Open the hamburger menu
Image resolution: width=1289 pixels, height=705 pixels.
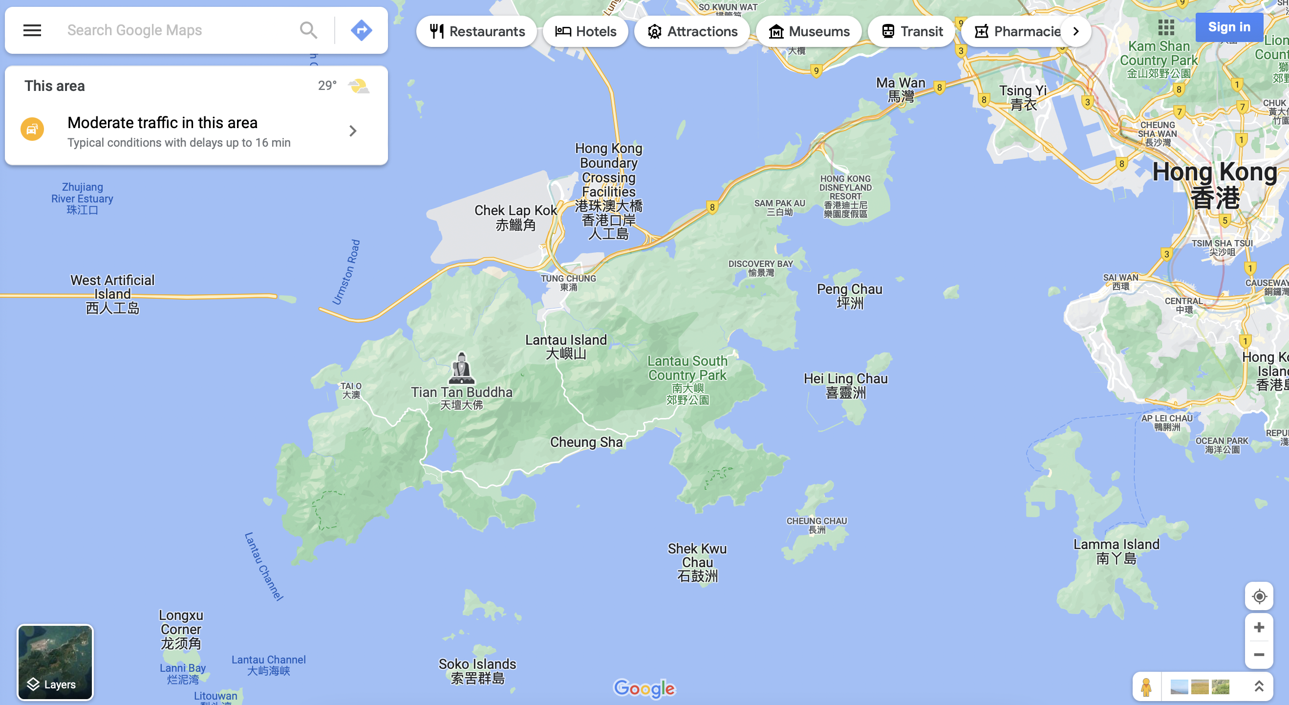pos(32,30)
